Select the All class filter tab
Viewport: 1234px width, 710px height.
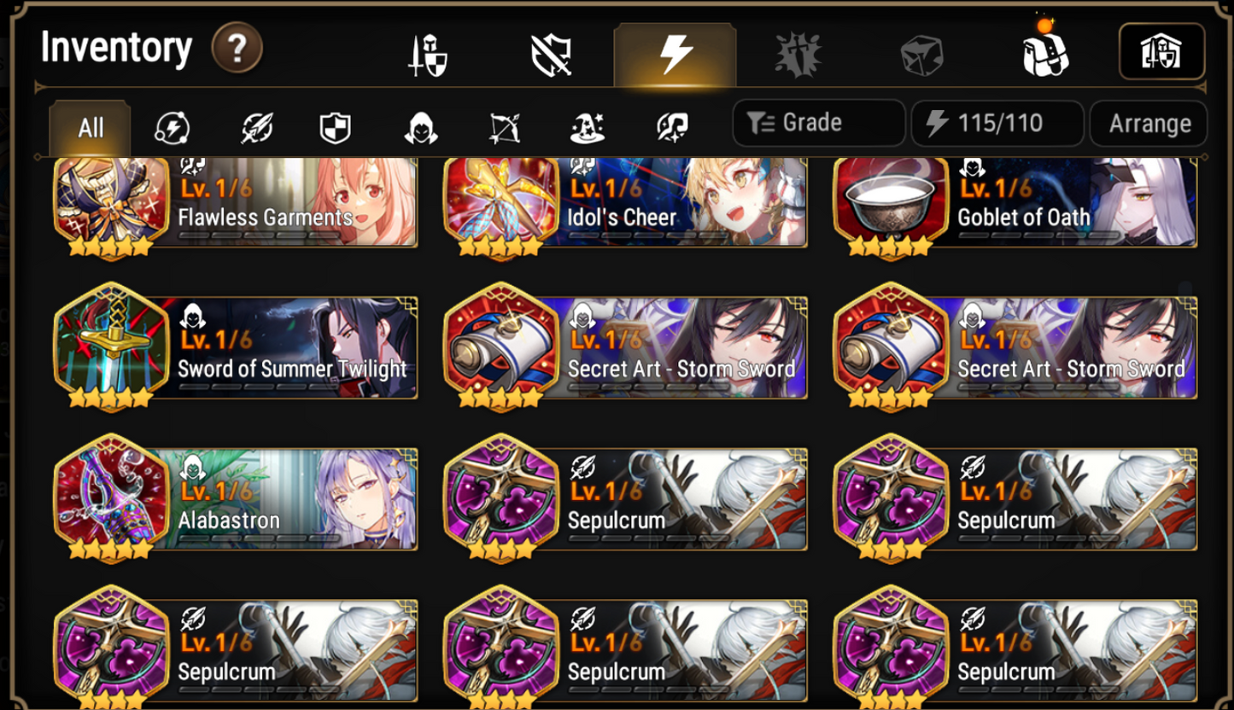click(91, 129)
